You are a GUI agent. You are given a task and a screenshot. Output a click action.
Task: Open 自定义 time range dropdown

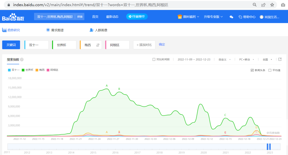coord(224,59)
